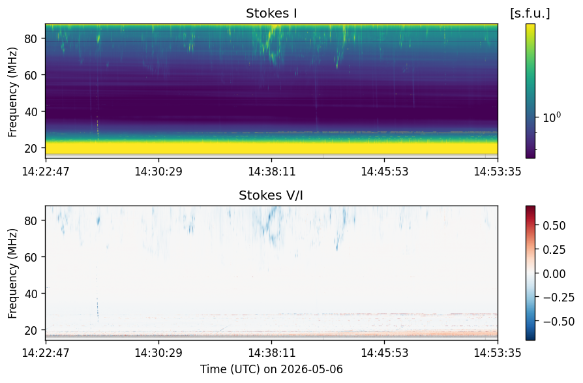The width and height of the screenshot is (583, 383).
Task: Click the 80 MHz tick on the Stokes I axis
Action: (31, 38)
